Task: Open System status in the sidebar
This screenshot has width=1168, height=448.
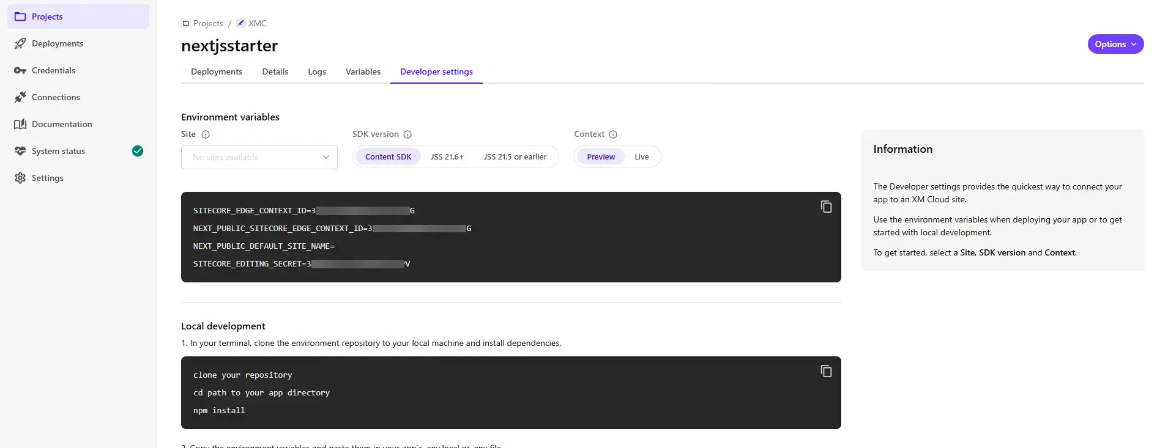Action: [78, 151]
